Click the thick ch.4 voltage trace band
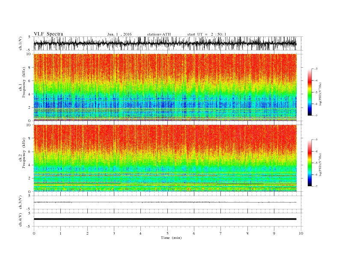This screenshot has width=339, height=262. (165, 219)
